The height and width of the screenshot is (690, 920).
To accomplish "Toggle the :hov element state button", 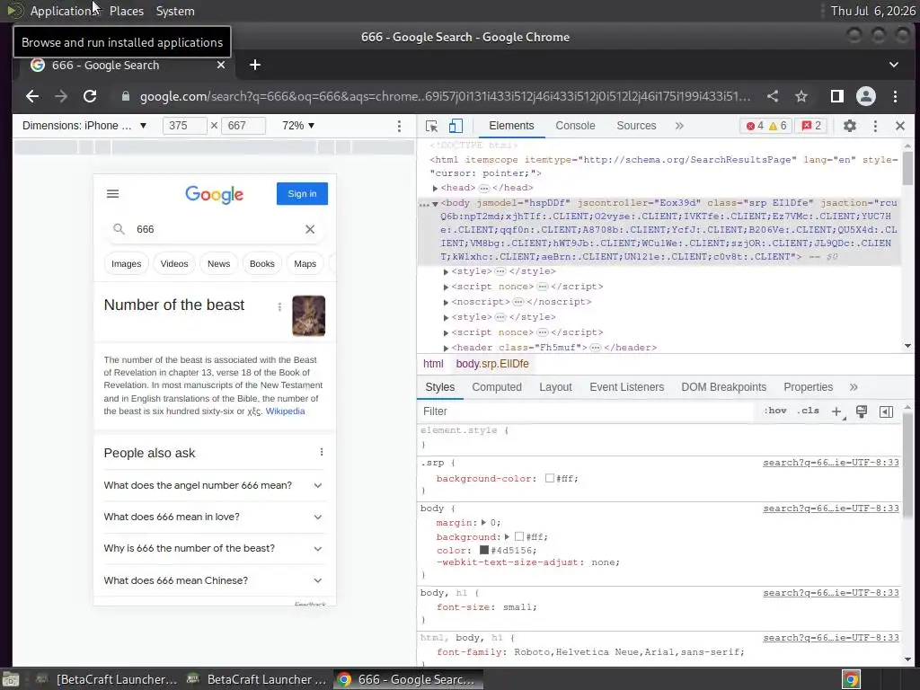I will (775, 411).
